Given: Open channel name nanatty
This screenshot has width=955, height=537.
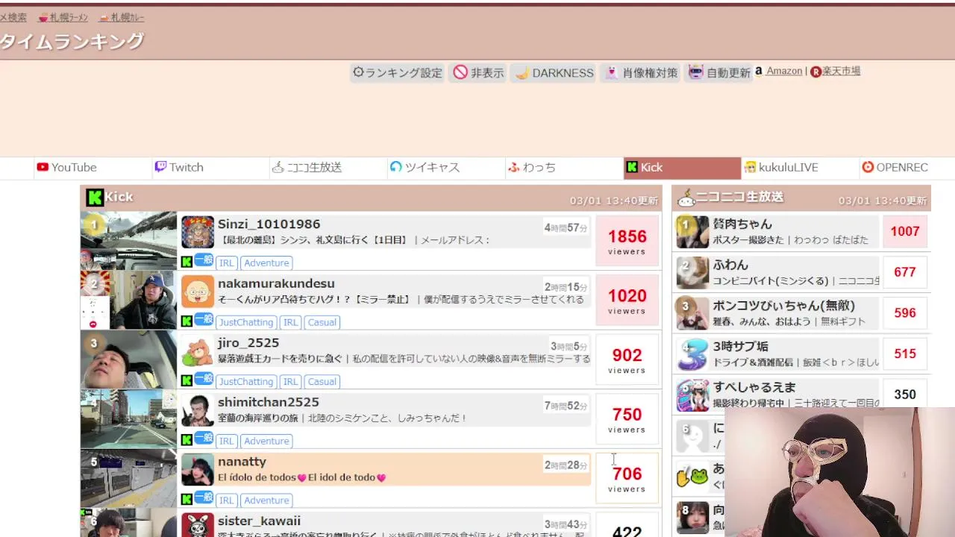Looking at the screenshot, I should point(242,462).
